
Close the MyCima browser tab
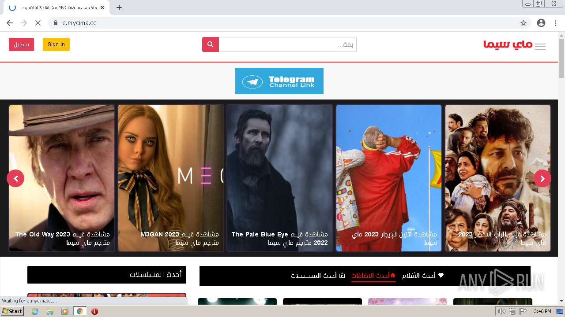(x=103, y=7)
